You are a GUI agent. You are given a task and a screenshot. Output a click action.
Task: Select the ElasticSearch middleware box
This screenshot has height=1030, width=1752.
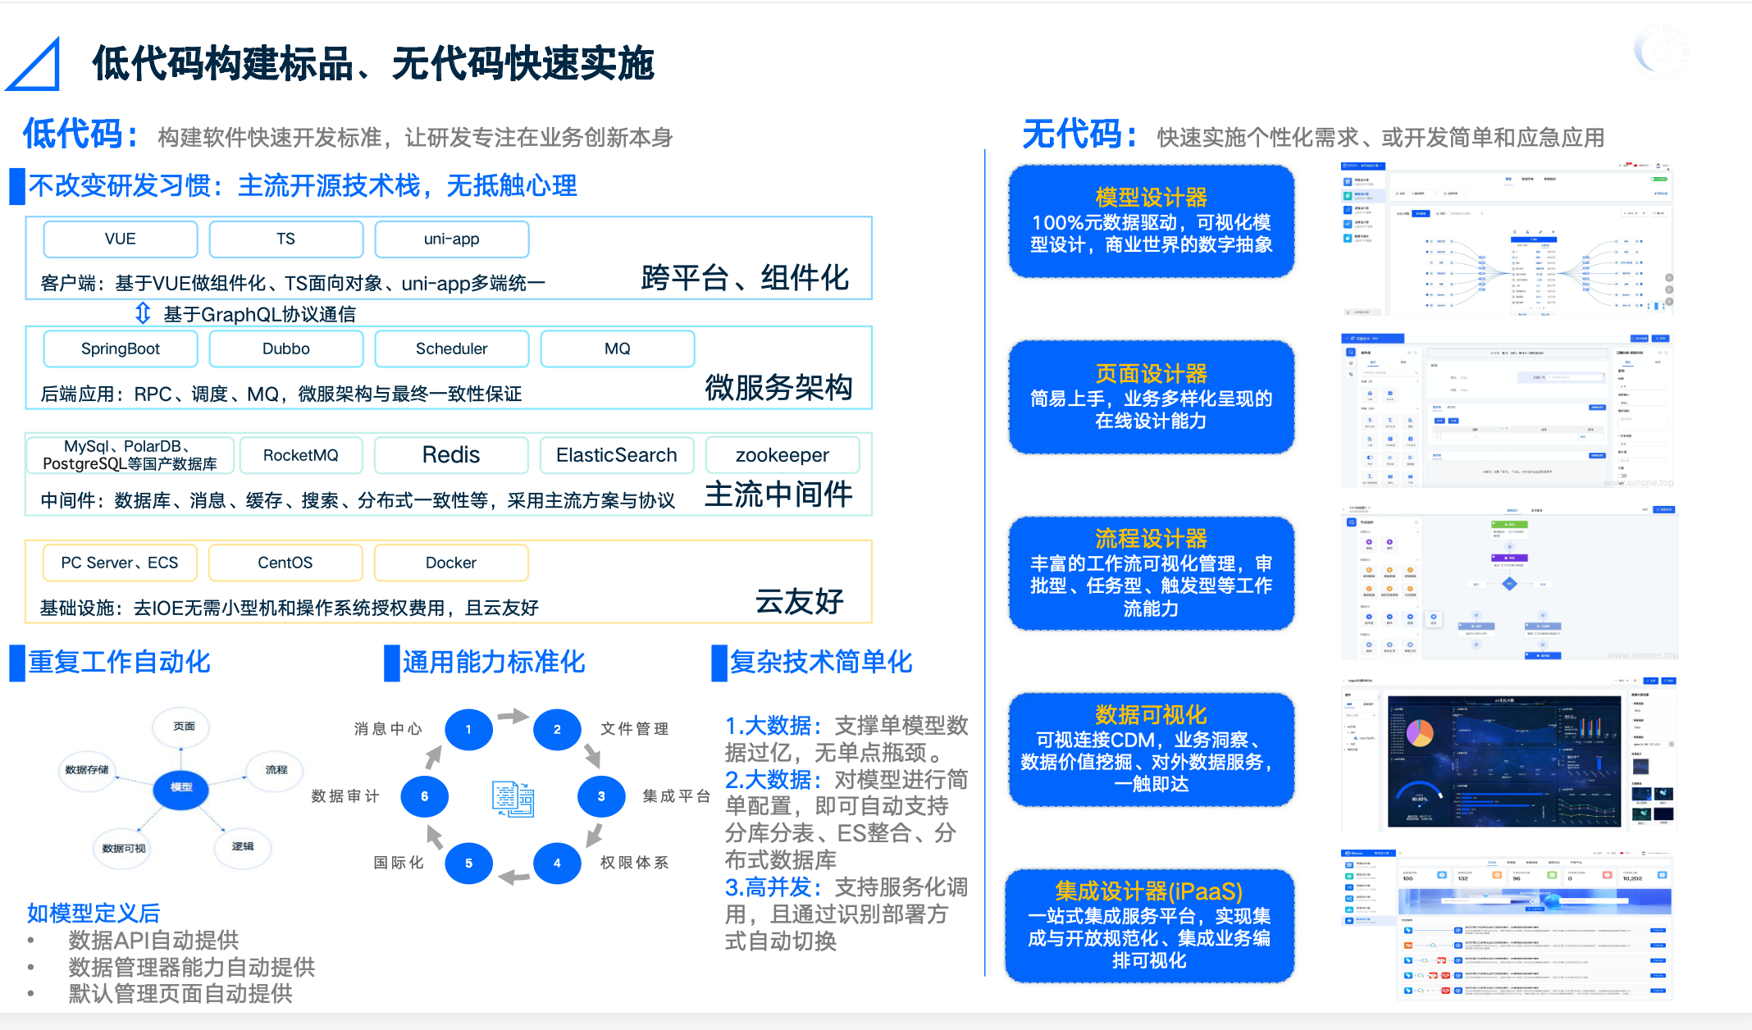(617, 455)
